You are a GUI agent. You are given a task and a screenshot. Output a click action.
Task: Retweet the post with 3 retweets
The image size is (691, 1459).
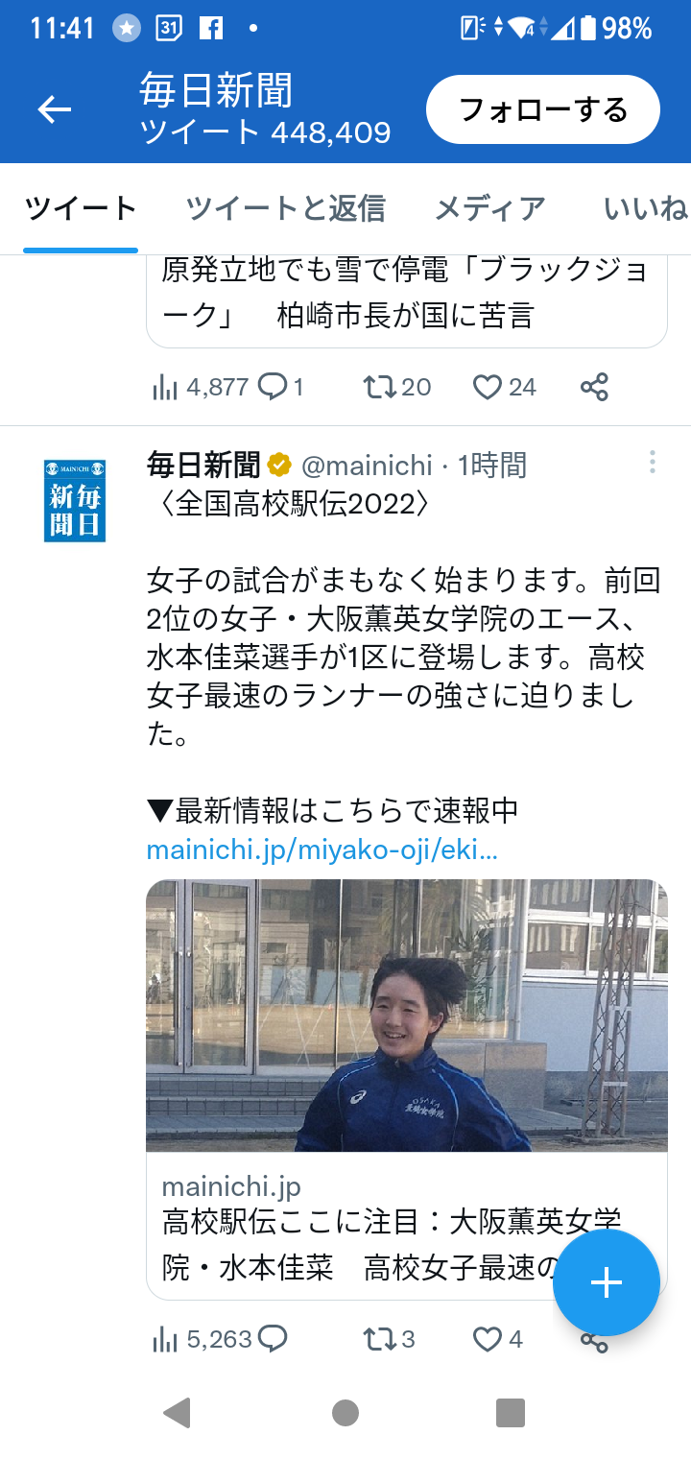tap(379, 1339)
